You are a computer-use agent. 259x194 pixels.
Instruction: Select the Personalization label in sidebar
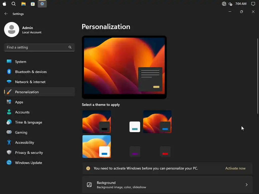[27, 92]
